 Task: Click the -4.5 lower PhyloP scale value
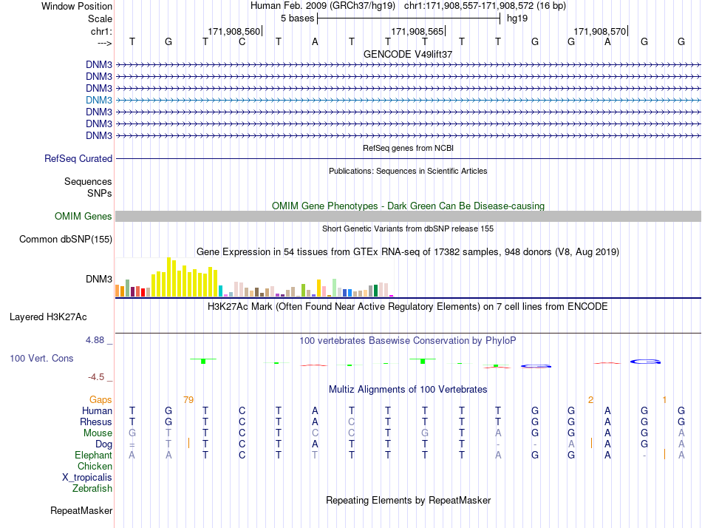[96, 377]
